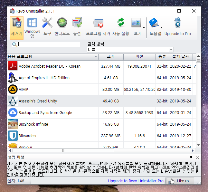Image resolution: width=208 pixels, height=192 pixels.
Task: Click the Upgrade to Pro icon
Action: tap(178, 23)
